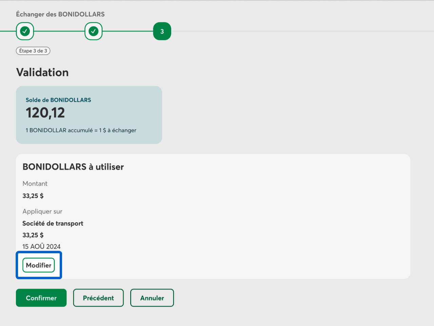Click the date '15 AOÛ 2024'
Viewport: 434px width, 326px height.
click(x=42, y=247)
